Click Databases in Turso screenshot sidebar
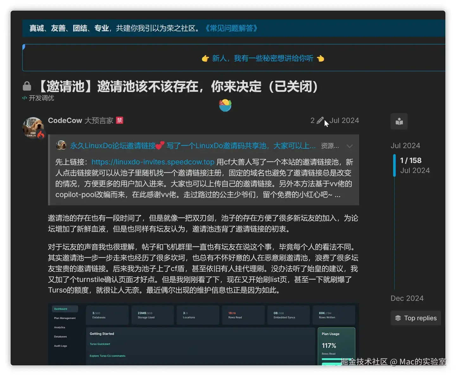The image size is (456, 376). [60, 336]
